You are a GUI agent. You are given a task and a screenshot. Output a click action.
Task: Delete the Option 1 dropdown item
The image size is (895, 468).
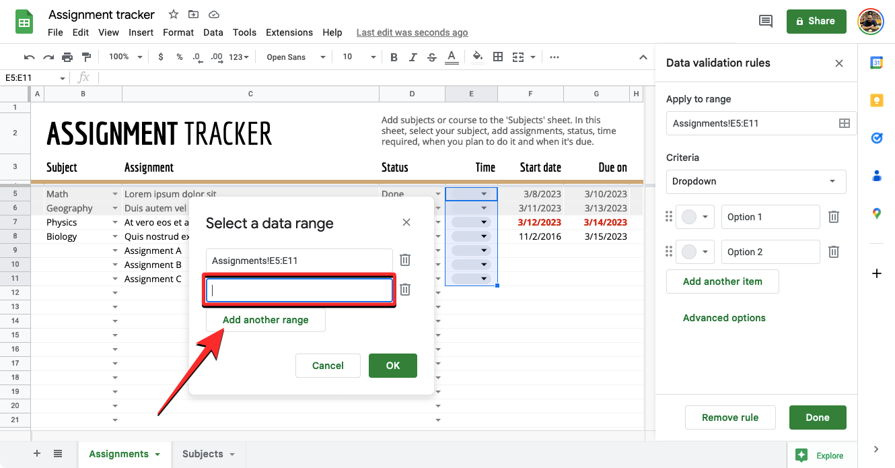(x=833, y=217)
